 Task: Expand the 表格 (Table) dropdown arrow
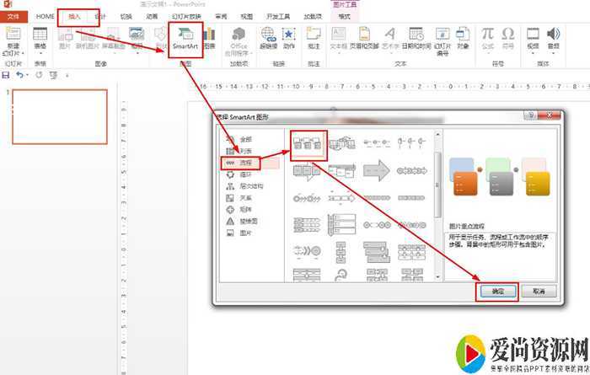pyautogui.click(x=40, y=53)
